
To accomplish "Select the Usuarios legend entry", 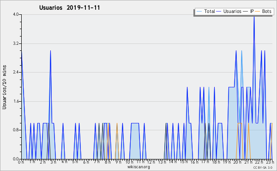I will point(229,11).
